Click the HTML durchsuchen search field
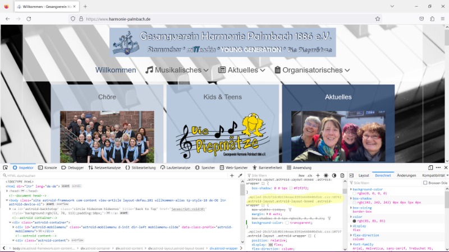This screenshot has height=252, width=449. (114, 175)
